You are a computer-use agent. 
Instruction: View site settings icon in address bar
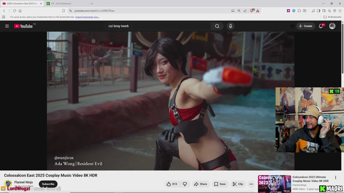70,11
